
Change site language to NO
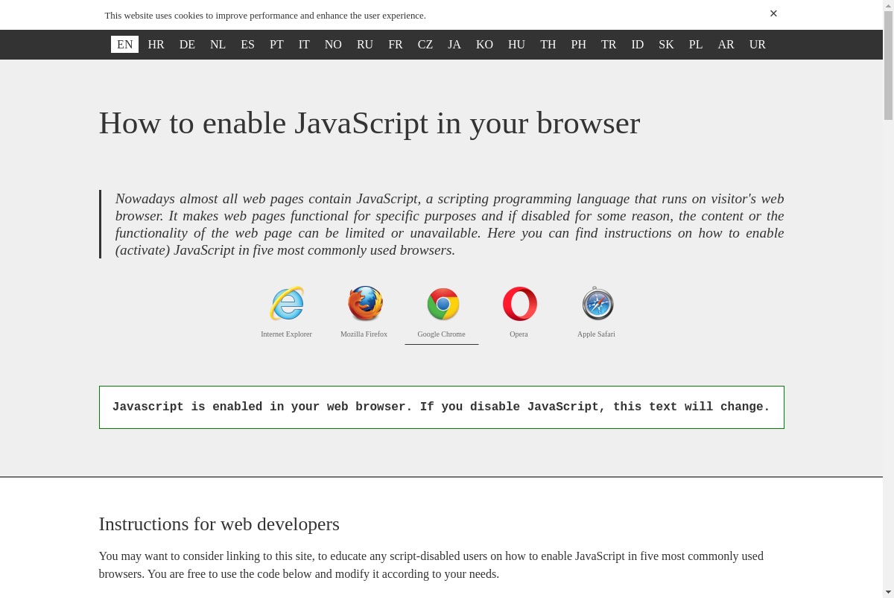coord(333,45)
